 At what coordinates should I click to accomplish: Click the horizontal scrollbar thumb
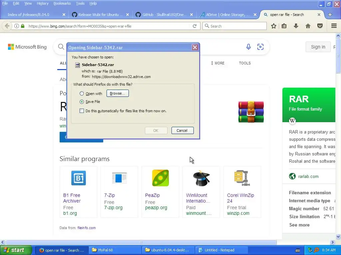141,242
